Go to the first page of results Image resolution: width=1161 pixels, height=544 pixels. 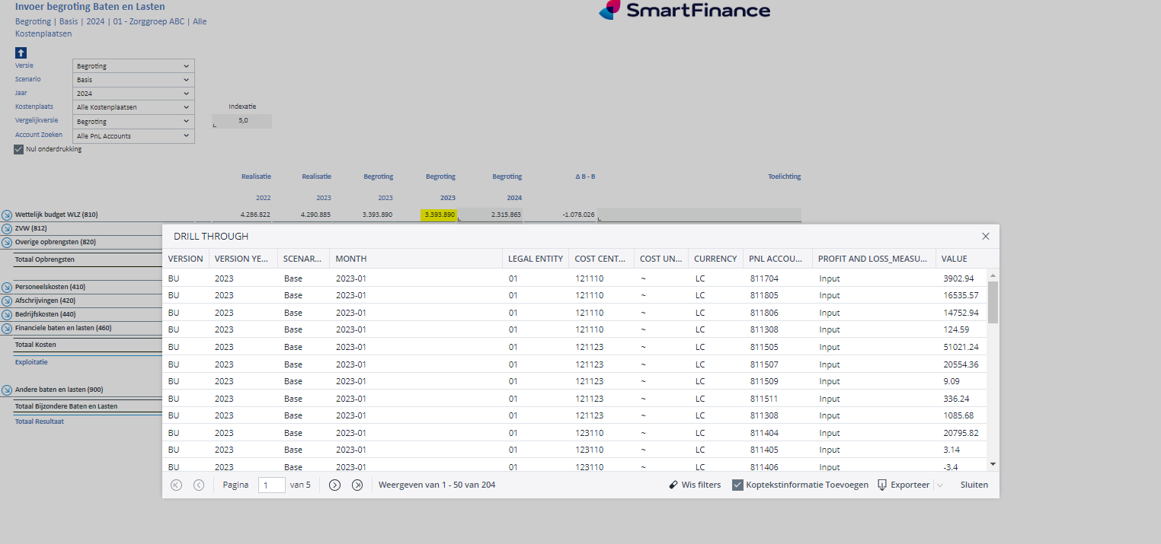tap(177, 485)
